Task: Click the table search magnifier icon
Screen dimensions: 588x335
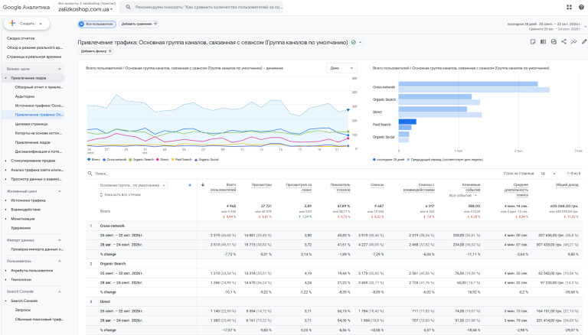Action: point(90,174)
